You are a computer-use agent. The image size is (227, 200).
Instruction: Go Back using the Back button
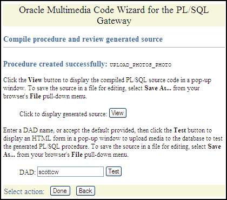[x=85, y=191]
